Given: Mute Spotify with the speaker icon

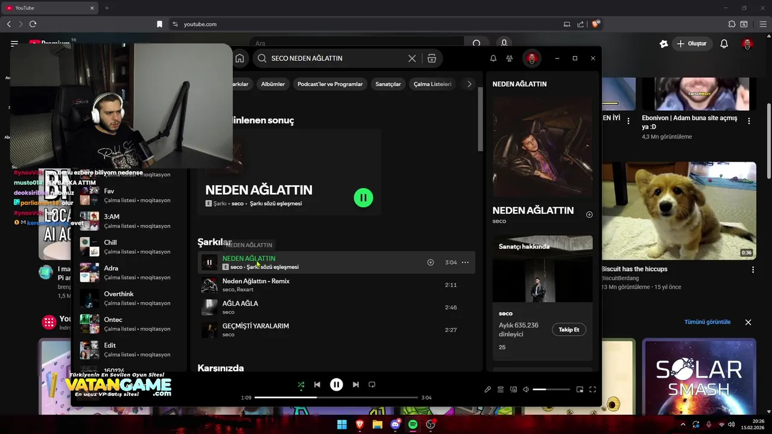Looking at the screenshot, I should [526, 389].
